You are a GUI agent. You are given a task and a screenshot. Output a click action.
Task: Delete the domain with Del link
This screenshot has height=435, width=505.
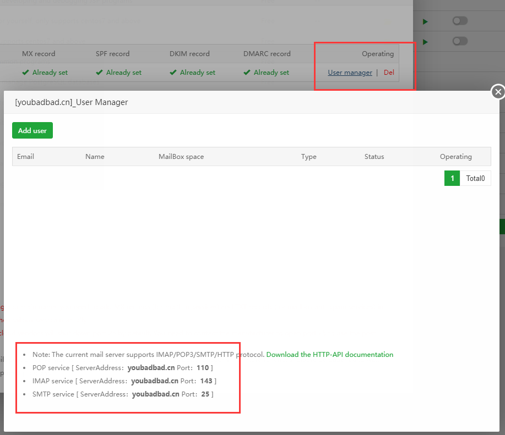pos(389,73)
